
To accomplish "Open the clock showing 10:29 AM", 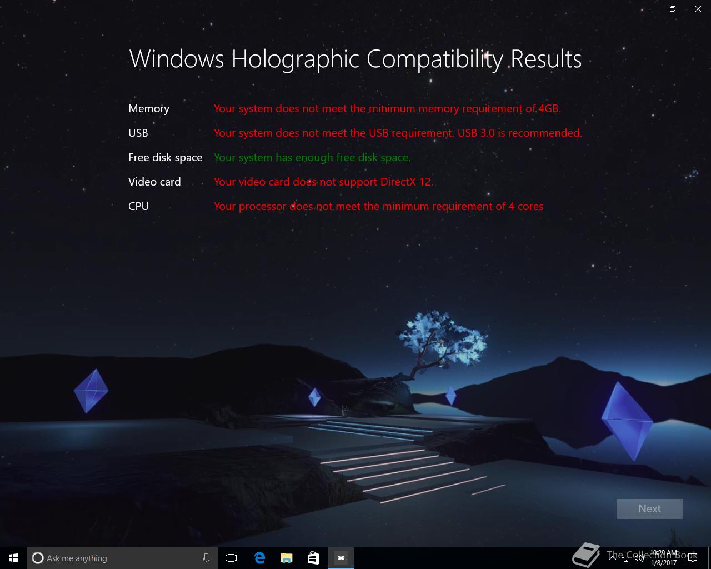I will (x=664, y=558).
